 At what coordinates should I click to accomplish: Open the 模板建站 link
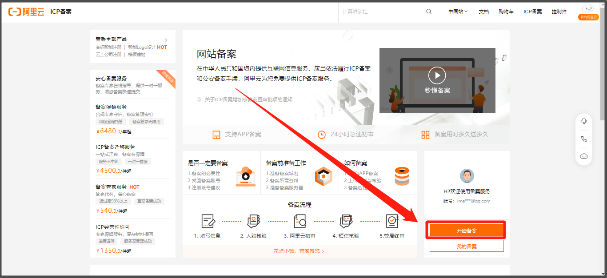coord(137,55)
